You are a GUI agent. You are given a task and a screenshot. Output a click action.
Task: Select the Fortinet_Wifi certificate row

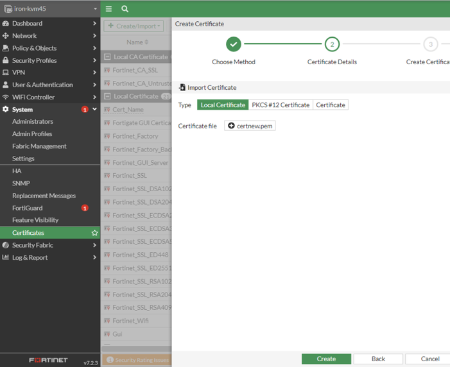[136, 321]
